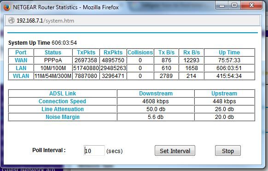Click upstream attenuation 26.0 db
The height and width of the screenshot is (171, 268).
click(224, 109)
